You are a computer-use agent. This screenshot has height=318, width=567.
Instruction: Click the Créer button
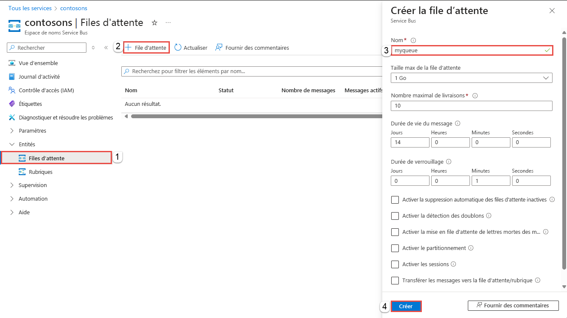(406, 306)
